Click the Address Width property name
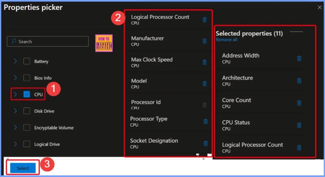Image resolution: width=325 pixels, height=177 pixels. coord(241,56)
